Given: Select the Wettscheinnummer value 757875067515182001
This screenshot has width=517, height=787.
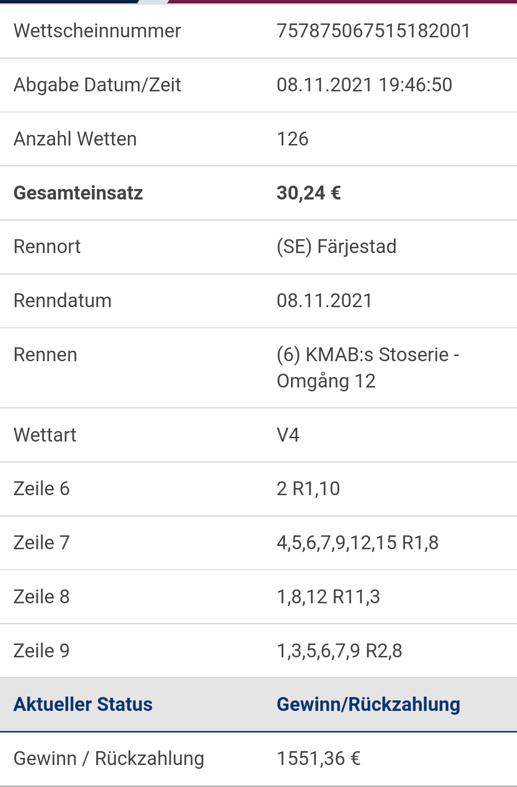Looking at the screenshot, I should pyautogui.click(x=373, y=31).
